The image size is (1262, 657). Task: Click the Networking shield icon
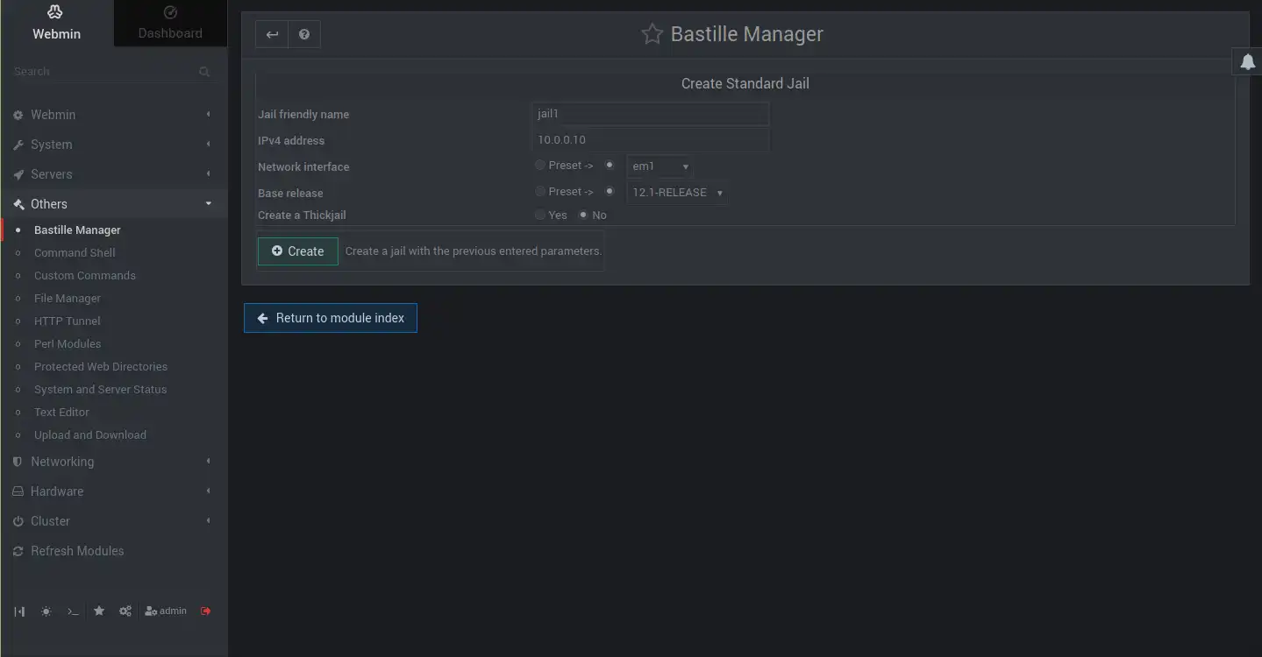(x=18, y=462)
